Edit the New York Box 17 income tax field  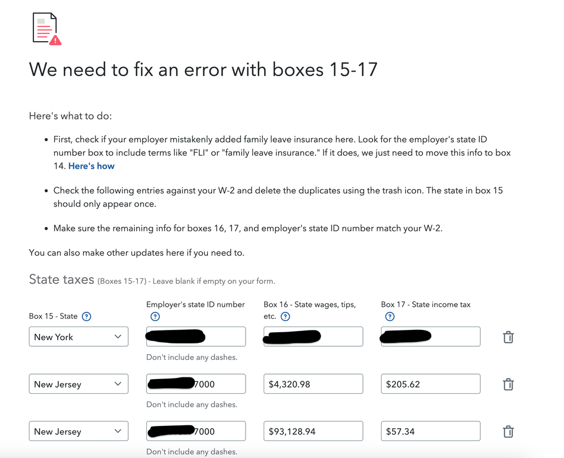[x=431, y=337]
